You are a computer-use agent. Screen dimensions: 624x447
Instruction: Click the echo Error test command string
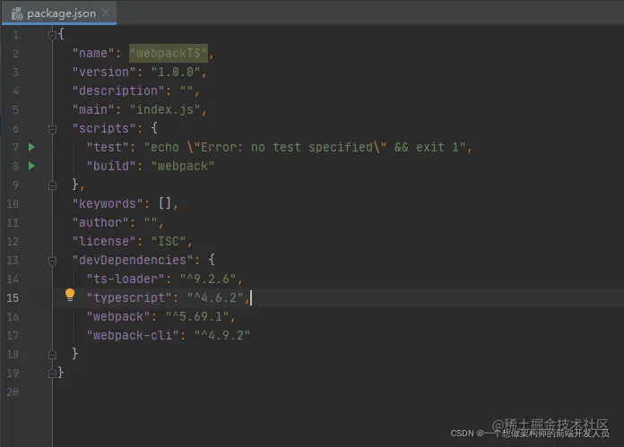pyautogui.click(x=305, y=147)
